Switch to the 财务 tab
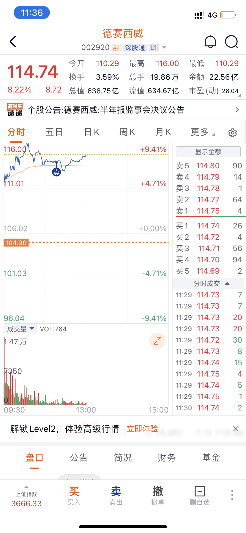The height and width of the screenshot is (533, 246). pos(167,457)
